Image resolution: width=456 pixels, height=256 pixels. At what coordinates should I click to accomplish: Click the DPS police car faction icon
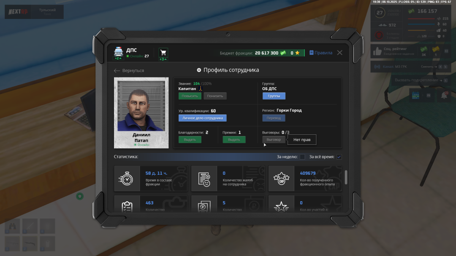coord(119,52)
